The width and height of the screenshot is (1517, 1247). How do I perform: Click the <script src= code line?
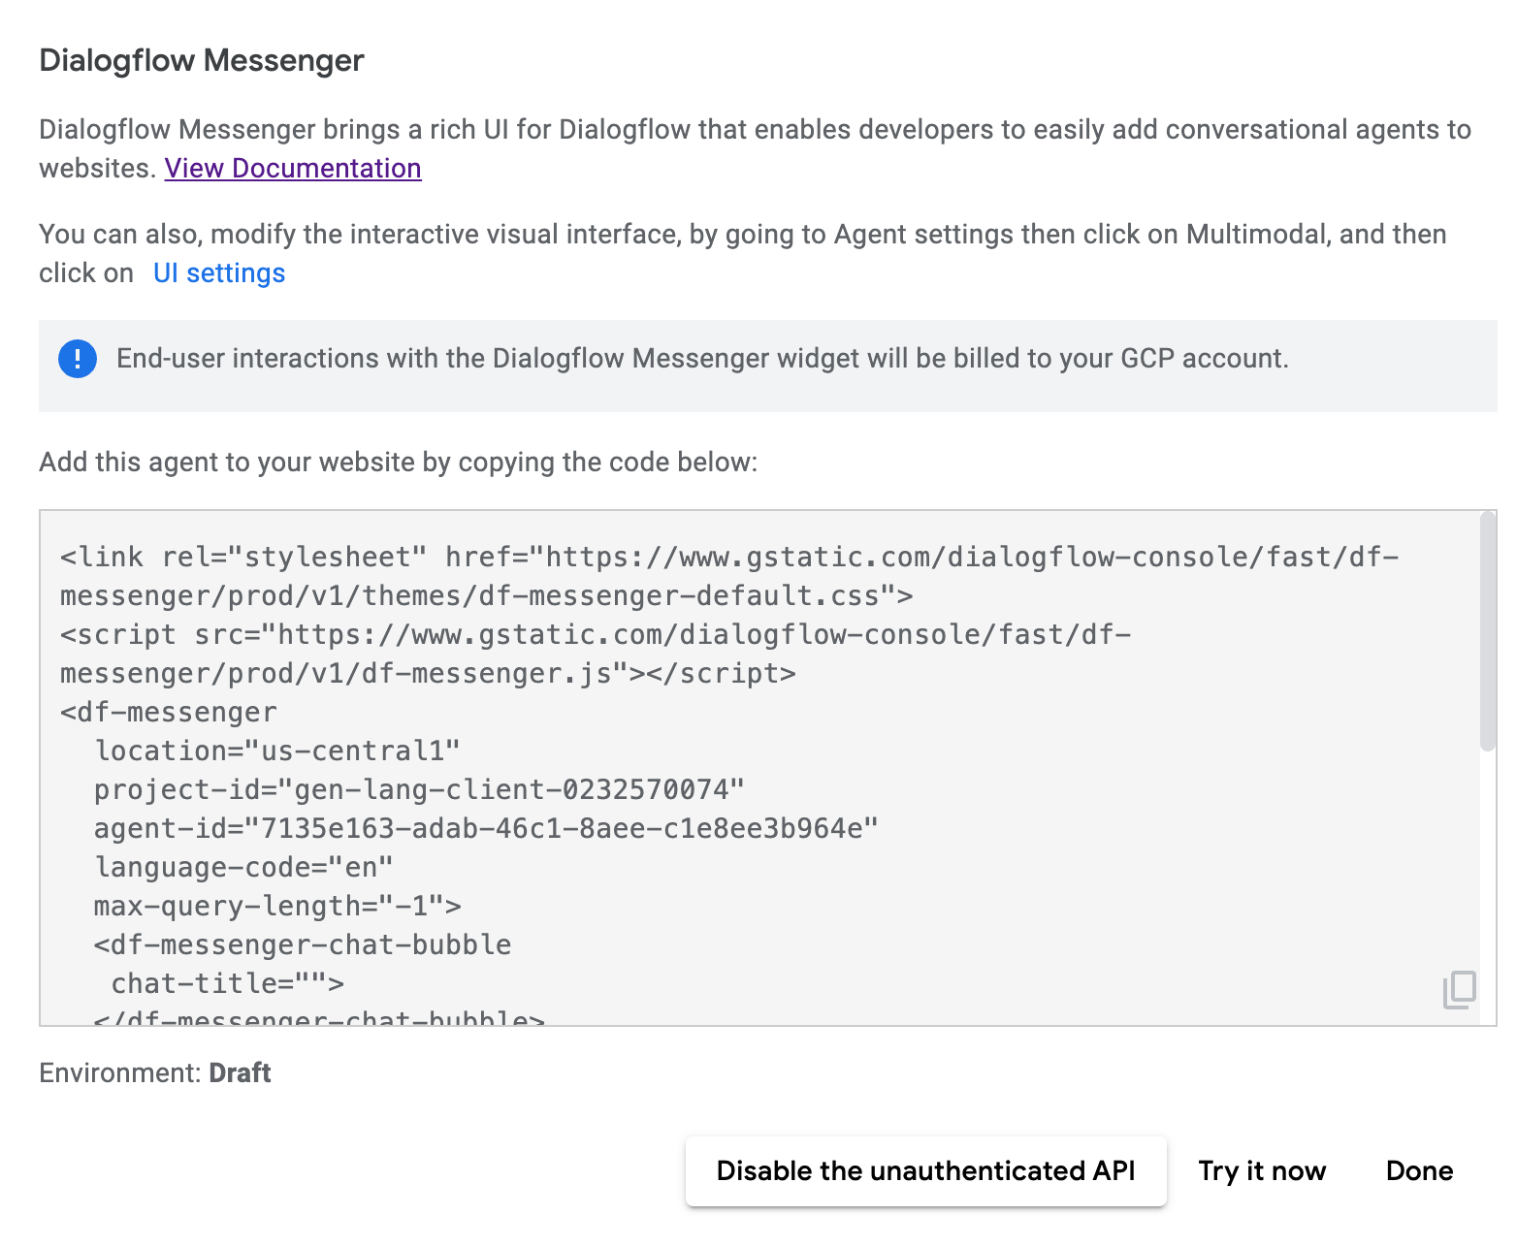[x=596, y=654]
